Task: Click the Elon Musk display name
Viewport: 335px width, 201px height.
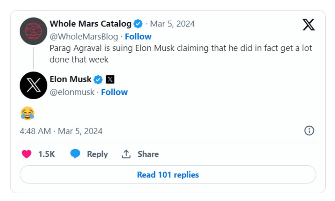Action: click(71, 79)
